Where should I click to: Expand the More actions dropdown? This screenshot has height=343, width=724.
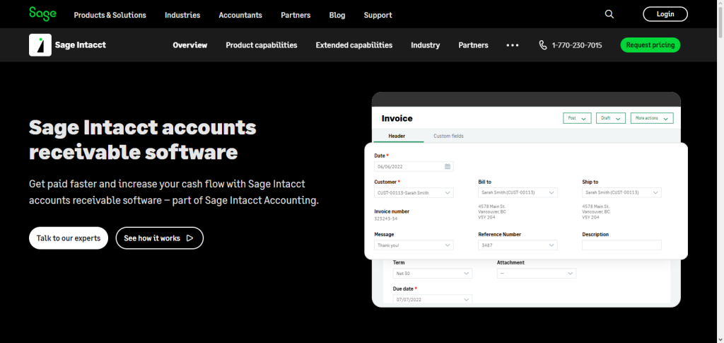[652, 118]
